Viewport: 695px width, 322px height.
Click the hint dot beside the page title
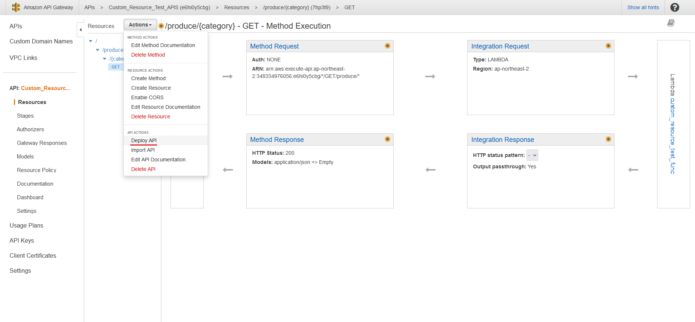point(161,26)
